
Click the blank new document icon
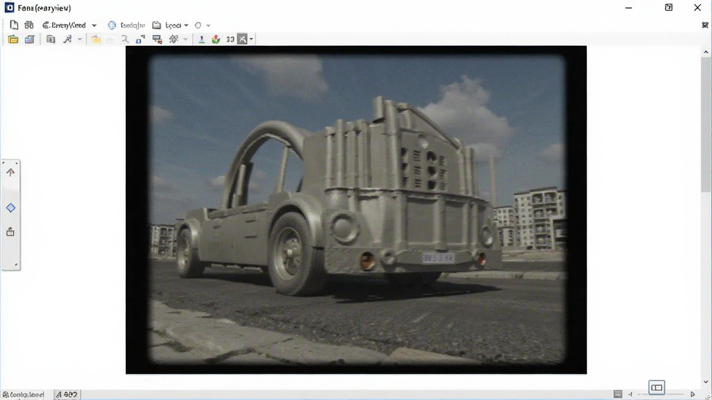coord(14,25)
